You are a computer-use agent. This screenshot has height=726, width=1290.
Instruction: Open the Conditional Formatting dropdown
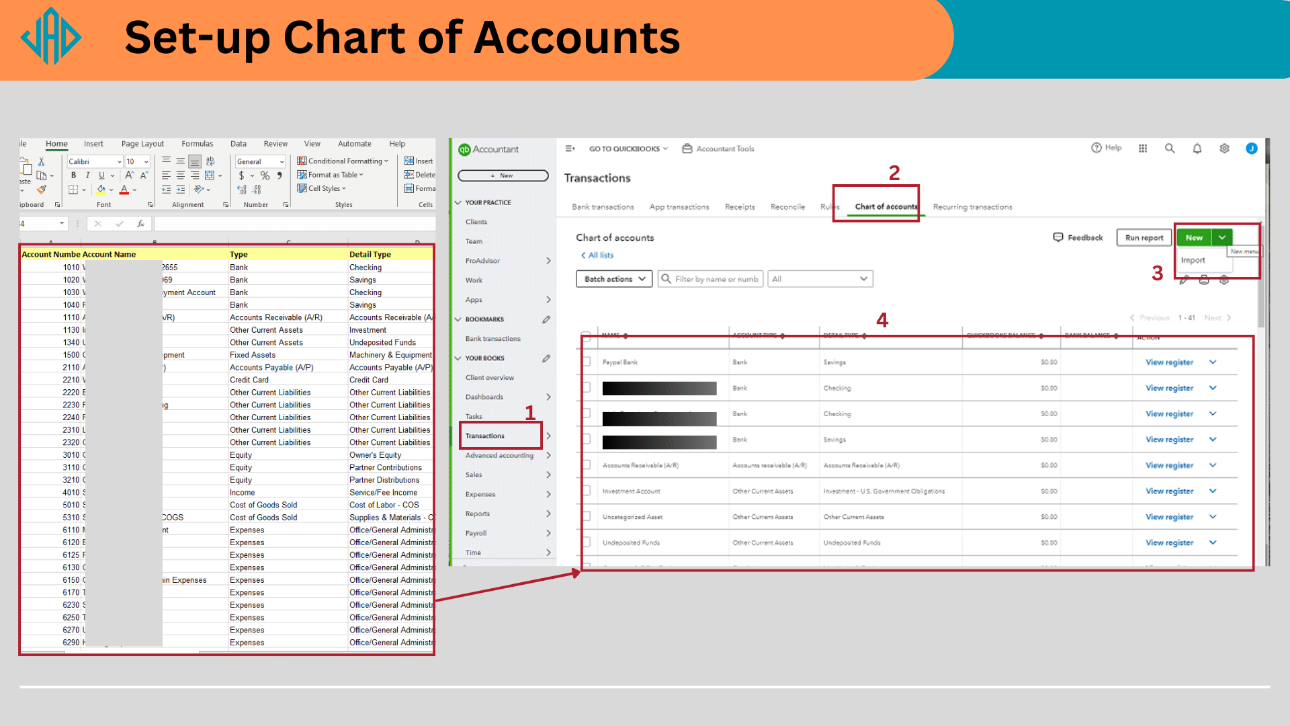tap(343, 161)
